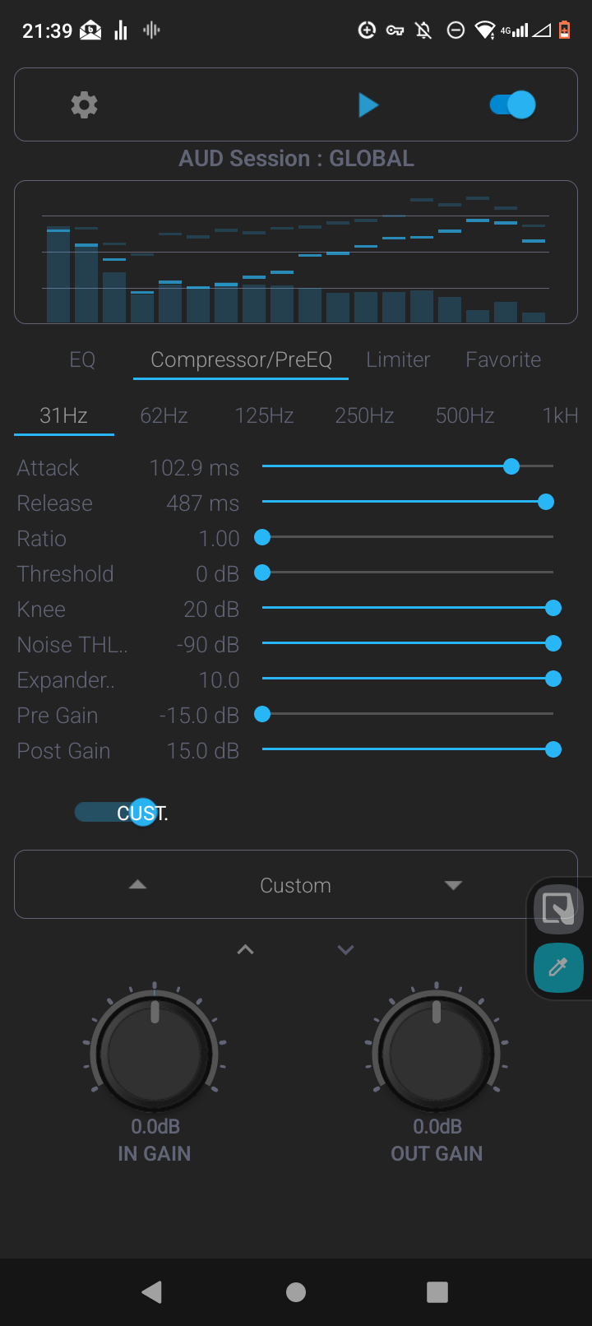Open the Custom preset selector
The width and height of the screenshot is (592, 1326).
click(x=295, y=885)
